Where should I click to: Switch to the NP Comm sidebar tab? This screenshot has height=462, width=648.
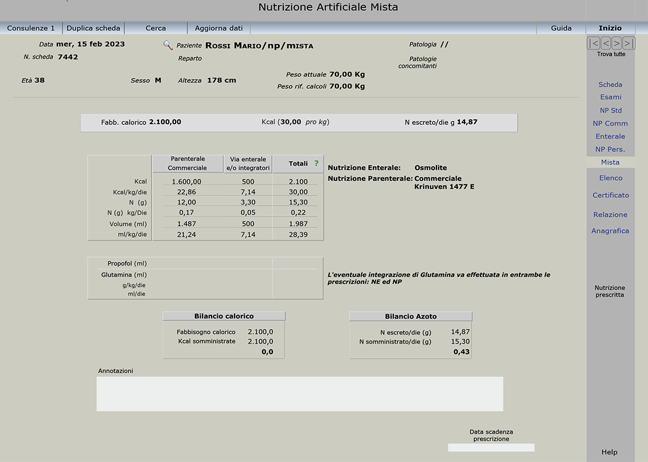coord(610,123)
